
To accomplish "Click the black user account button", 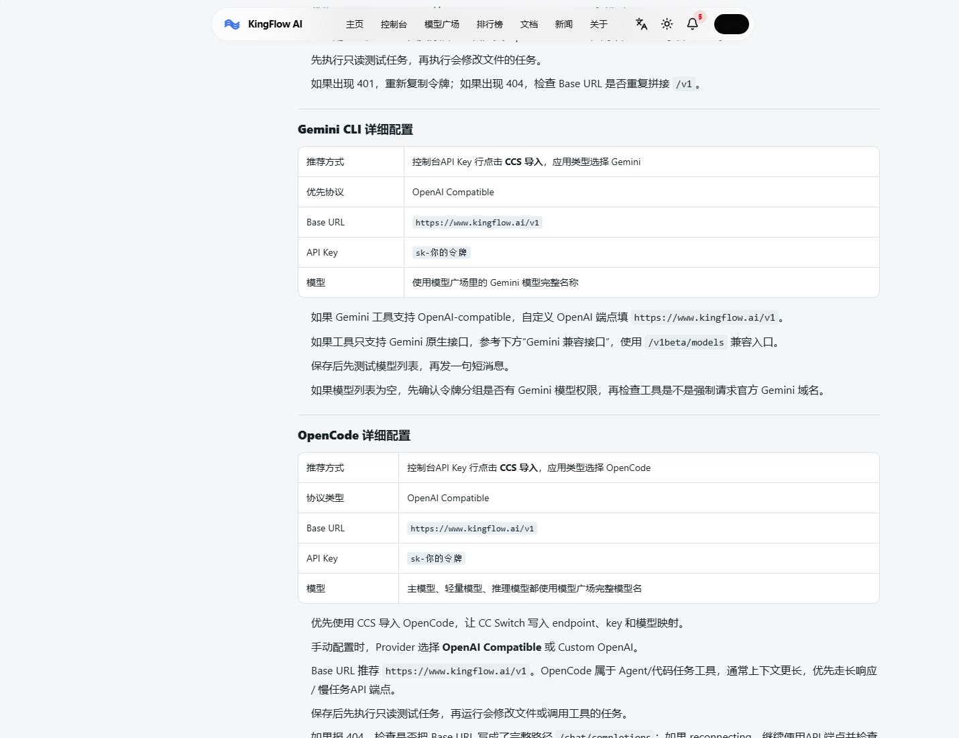I will pyautogui.click(x=731, y=24).
